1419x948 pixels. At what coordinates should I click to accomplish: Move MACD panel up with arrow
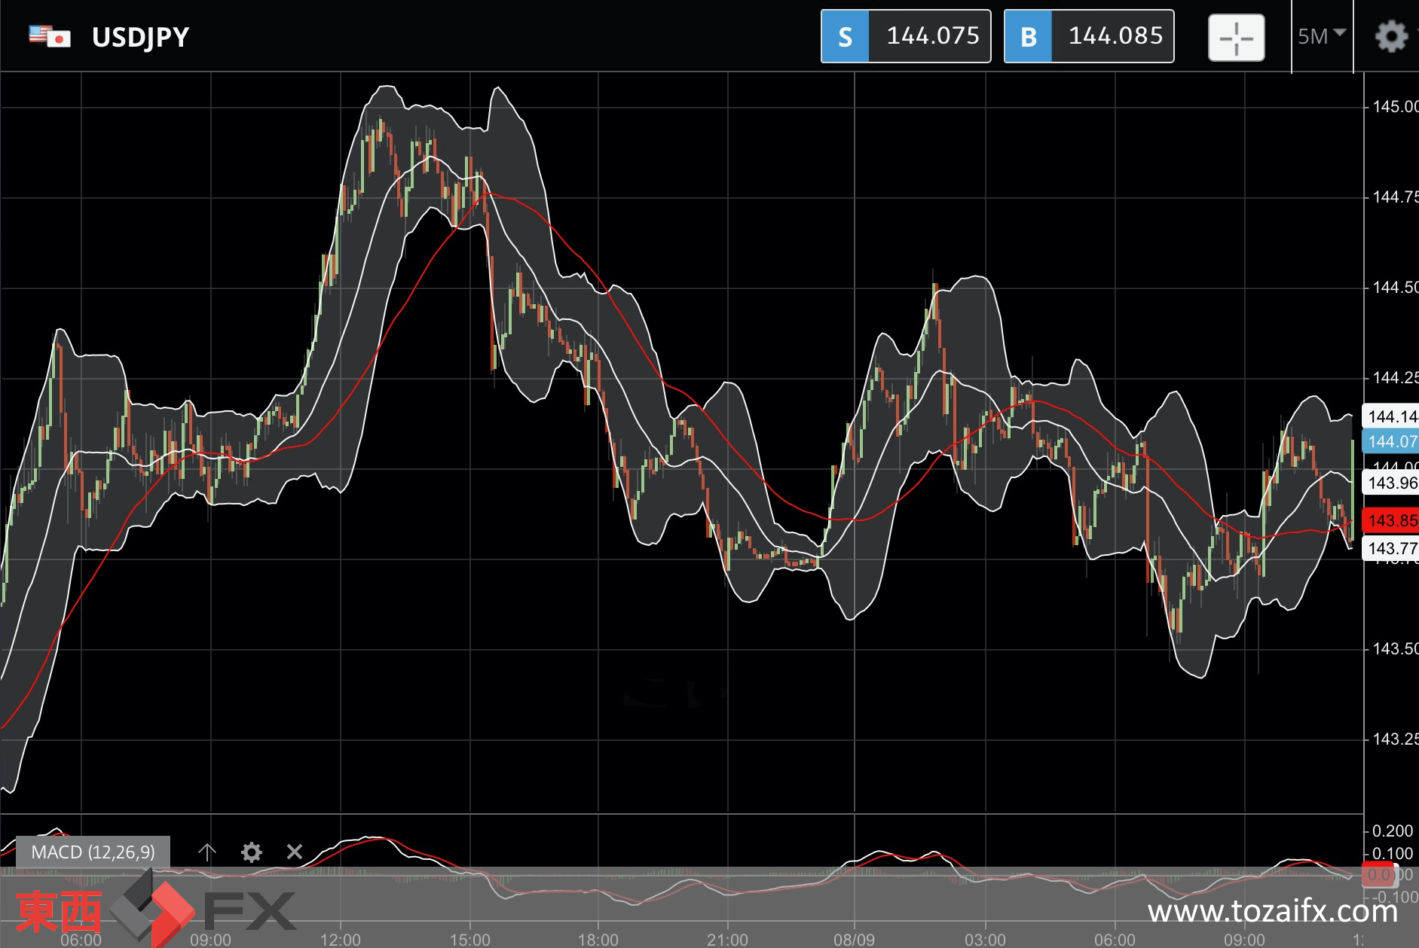pyautogui.click(x=207, y=852)
